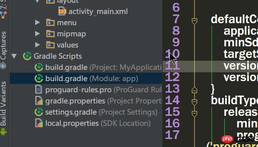This screenshot has height=147, width=258.
Task: Open proguard-rules.pro file icon
Action: (39, 89)
